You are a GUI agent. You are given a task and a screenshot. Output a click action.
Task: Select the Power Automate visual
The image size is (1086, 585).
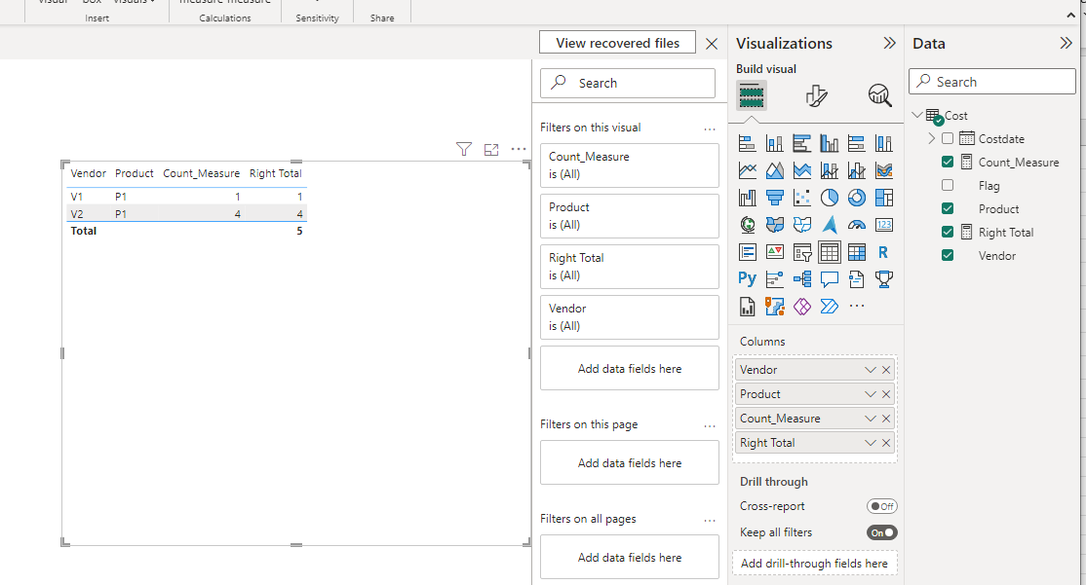click(829, 307)
